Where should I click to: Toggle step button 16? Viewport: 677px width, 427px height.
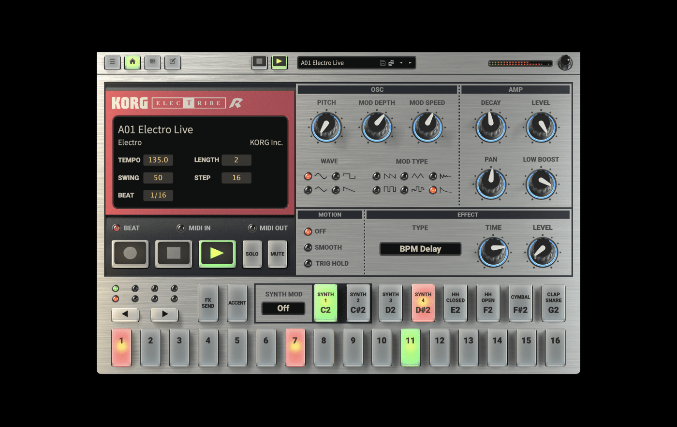(555, 347)
